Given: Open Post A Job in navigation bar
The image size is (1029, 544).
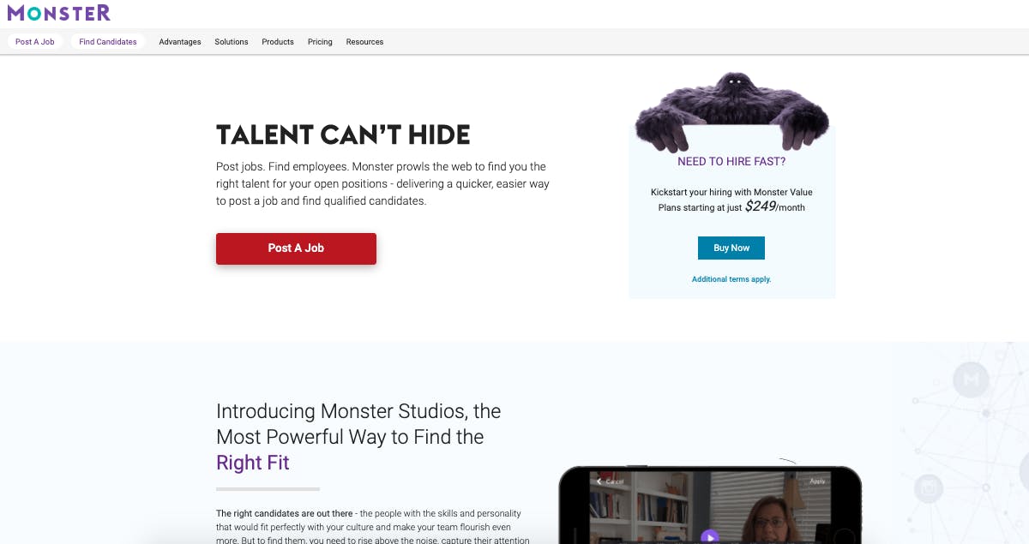Looking at the screenshot, I should point(35,42).
